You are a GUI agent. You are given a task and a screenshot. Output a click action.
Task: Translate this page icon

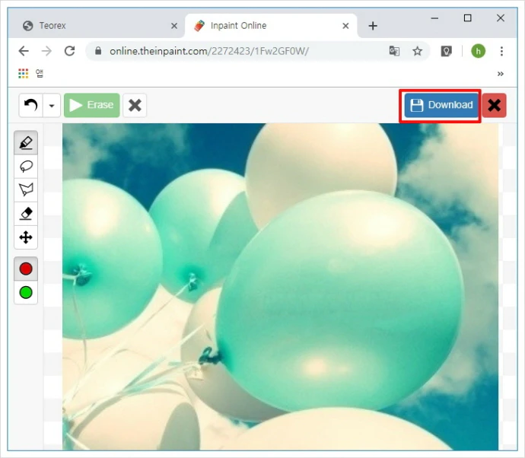pos(394,51)
